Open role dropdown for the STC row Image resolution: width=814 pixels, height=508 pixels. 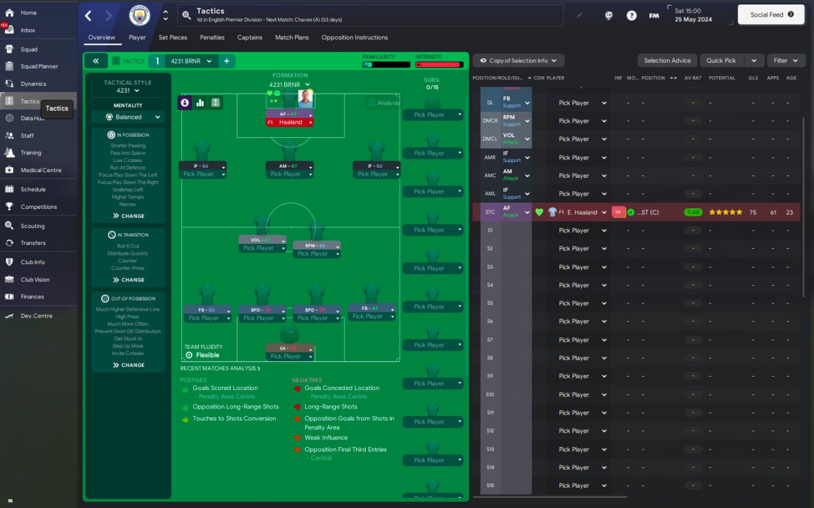pyautogui.click(x=527, y=212)
